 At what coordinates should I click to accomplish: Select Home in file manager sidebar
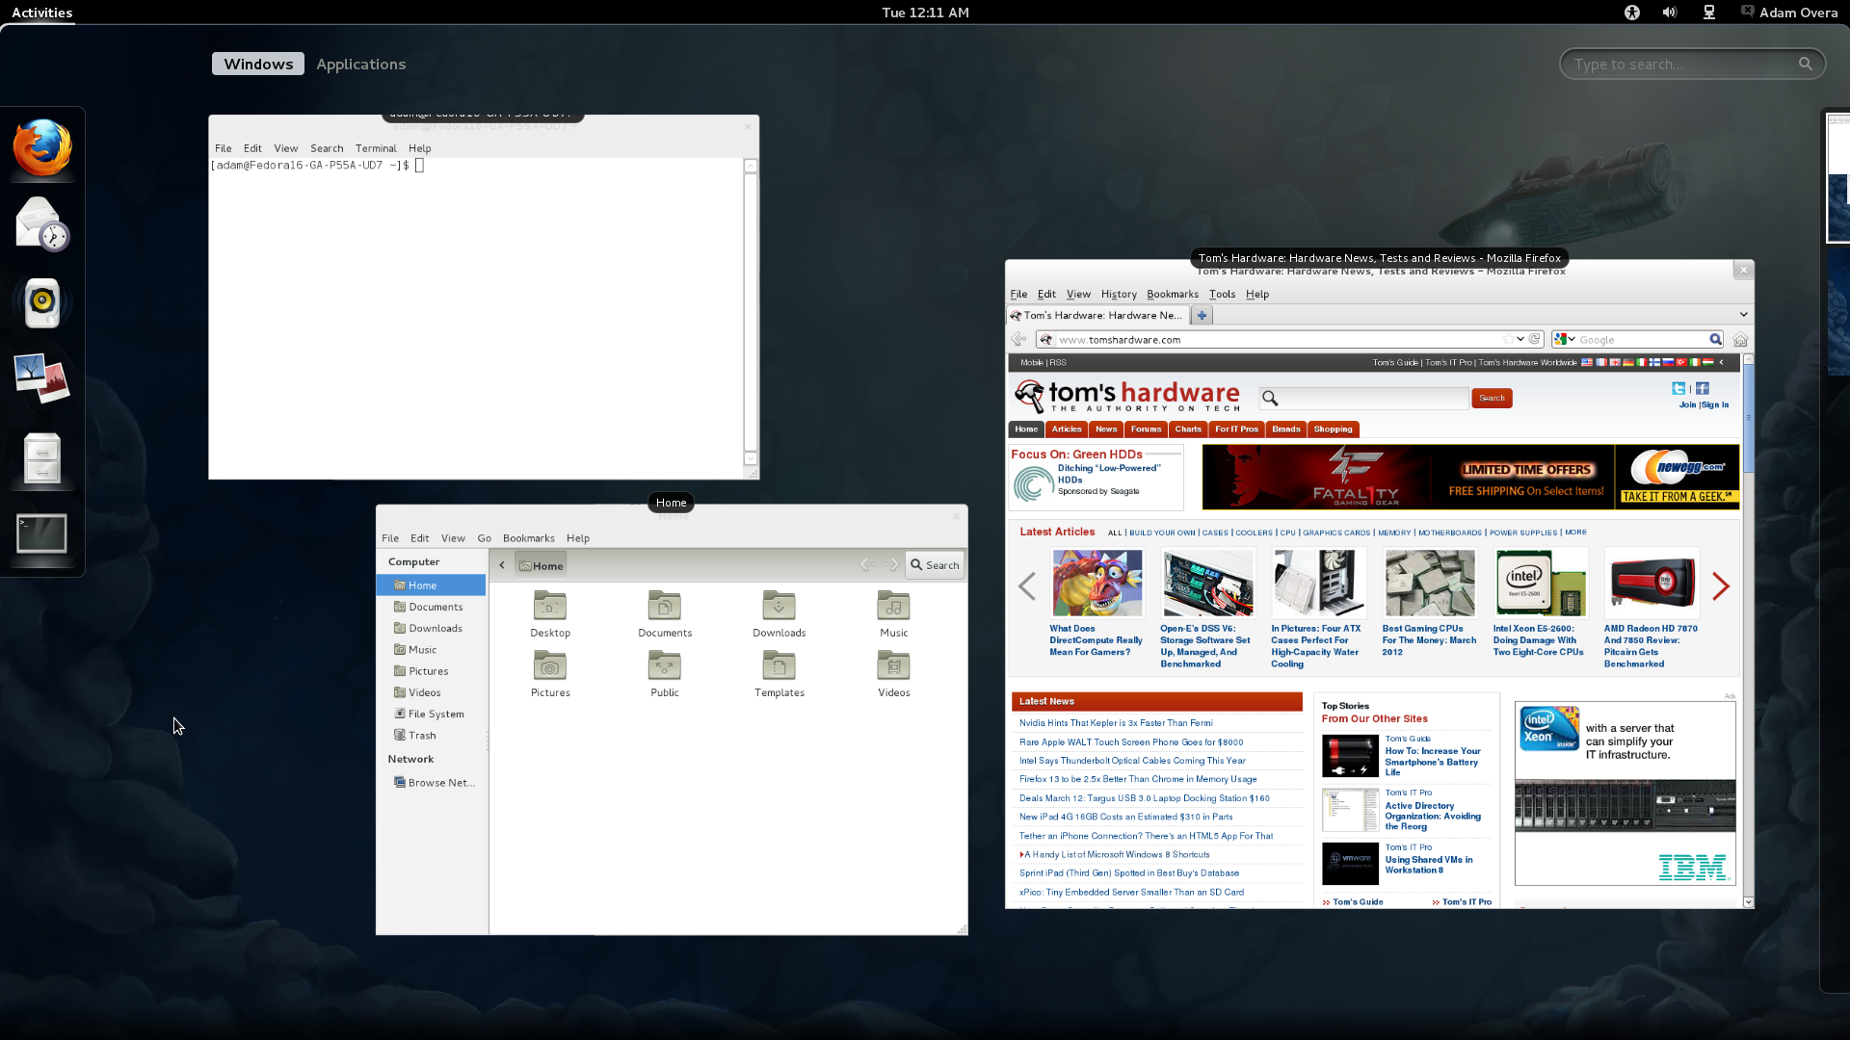tap(431, 585)
